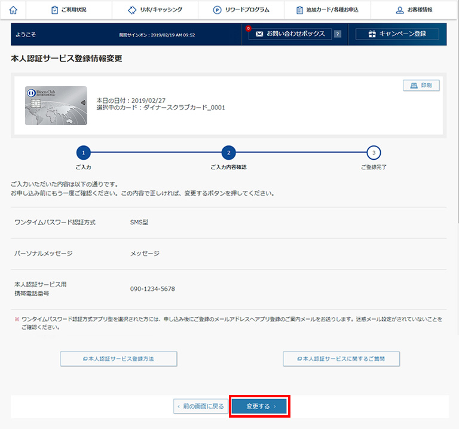Image resolution: width=459 pixels, height=429 pixels.
Task: Click the home icon in navigation bar
Action: (x=13, y=10)
